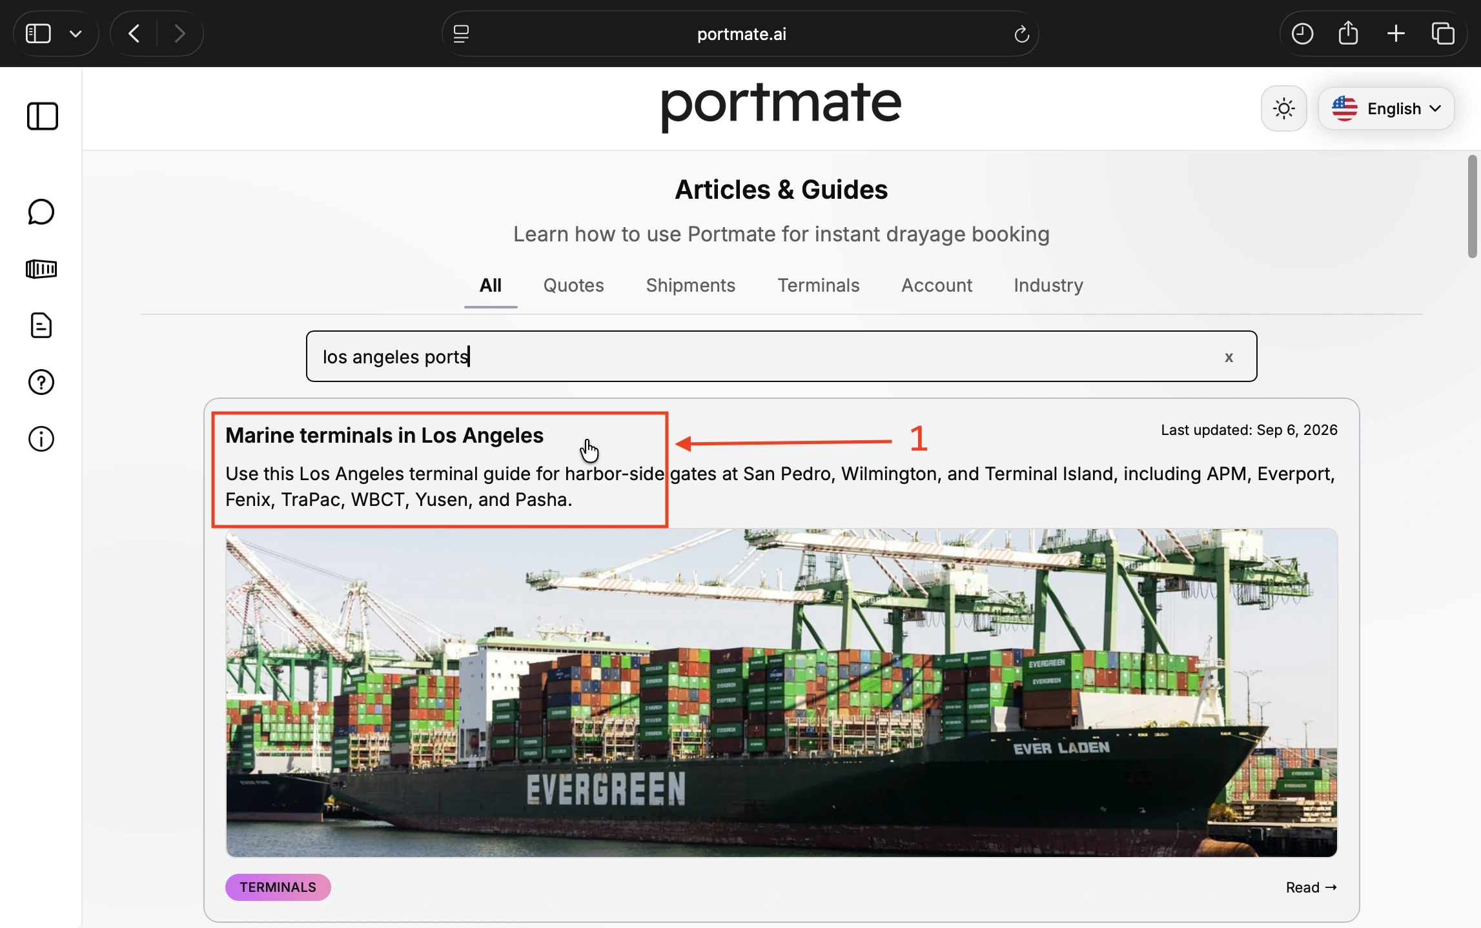Image resolution: width=1481 pixels, height=928 pixels.
Task: Open the share menu icon
Action: click(x=1349, y=33)
